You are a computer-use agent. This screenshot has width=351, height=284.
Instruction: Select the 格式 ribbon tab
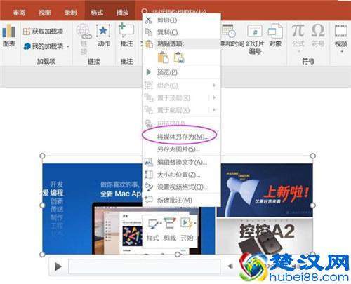coord(97,13)
